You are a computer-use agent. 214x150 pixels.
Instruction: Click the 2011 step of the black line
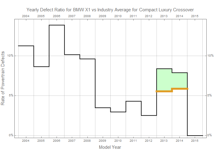pos(134,101)
